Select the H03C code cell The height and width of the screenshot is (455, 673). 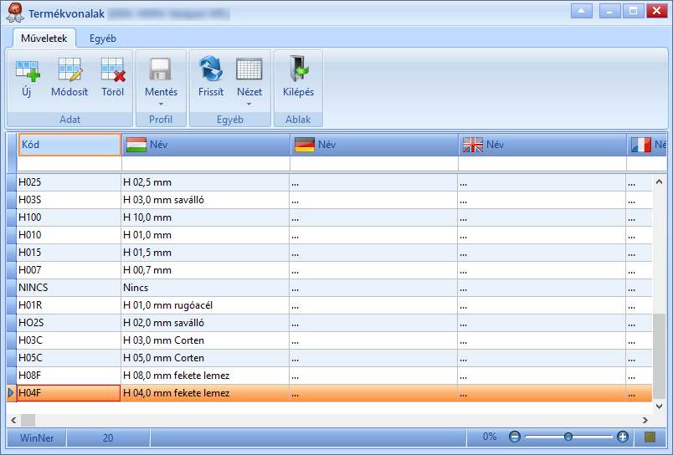(x=69, y=340)
